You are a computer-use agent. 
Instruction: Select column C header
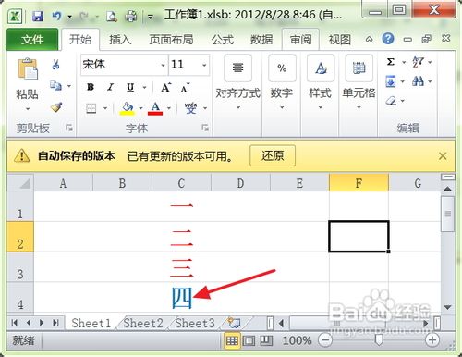coord(181,183)
